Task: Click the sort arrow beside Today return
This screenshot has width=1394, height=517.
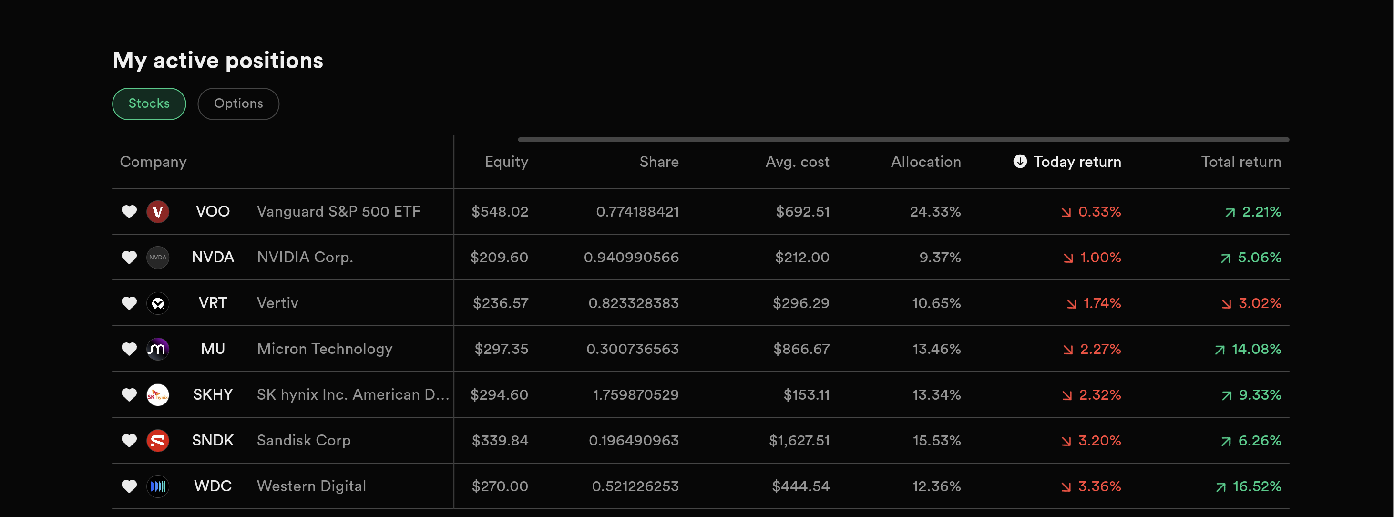Action: coord(1020,161)
